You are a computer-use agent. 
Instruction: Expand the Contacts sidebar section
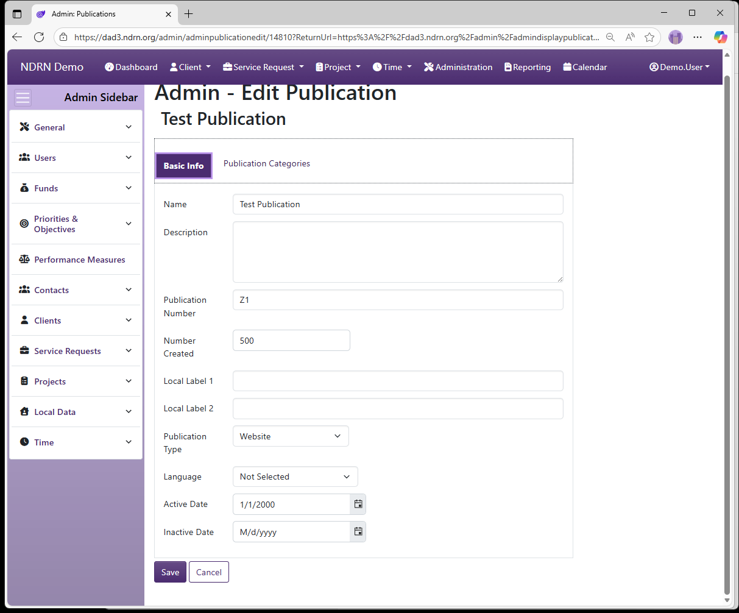[129, 290]
